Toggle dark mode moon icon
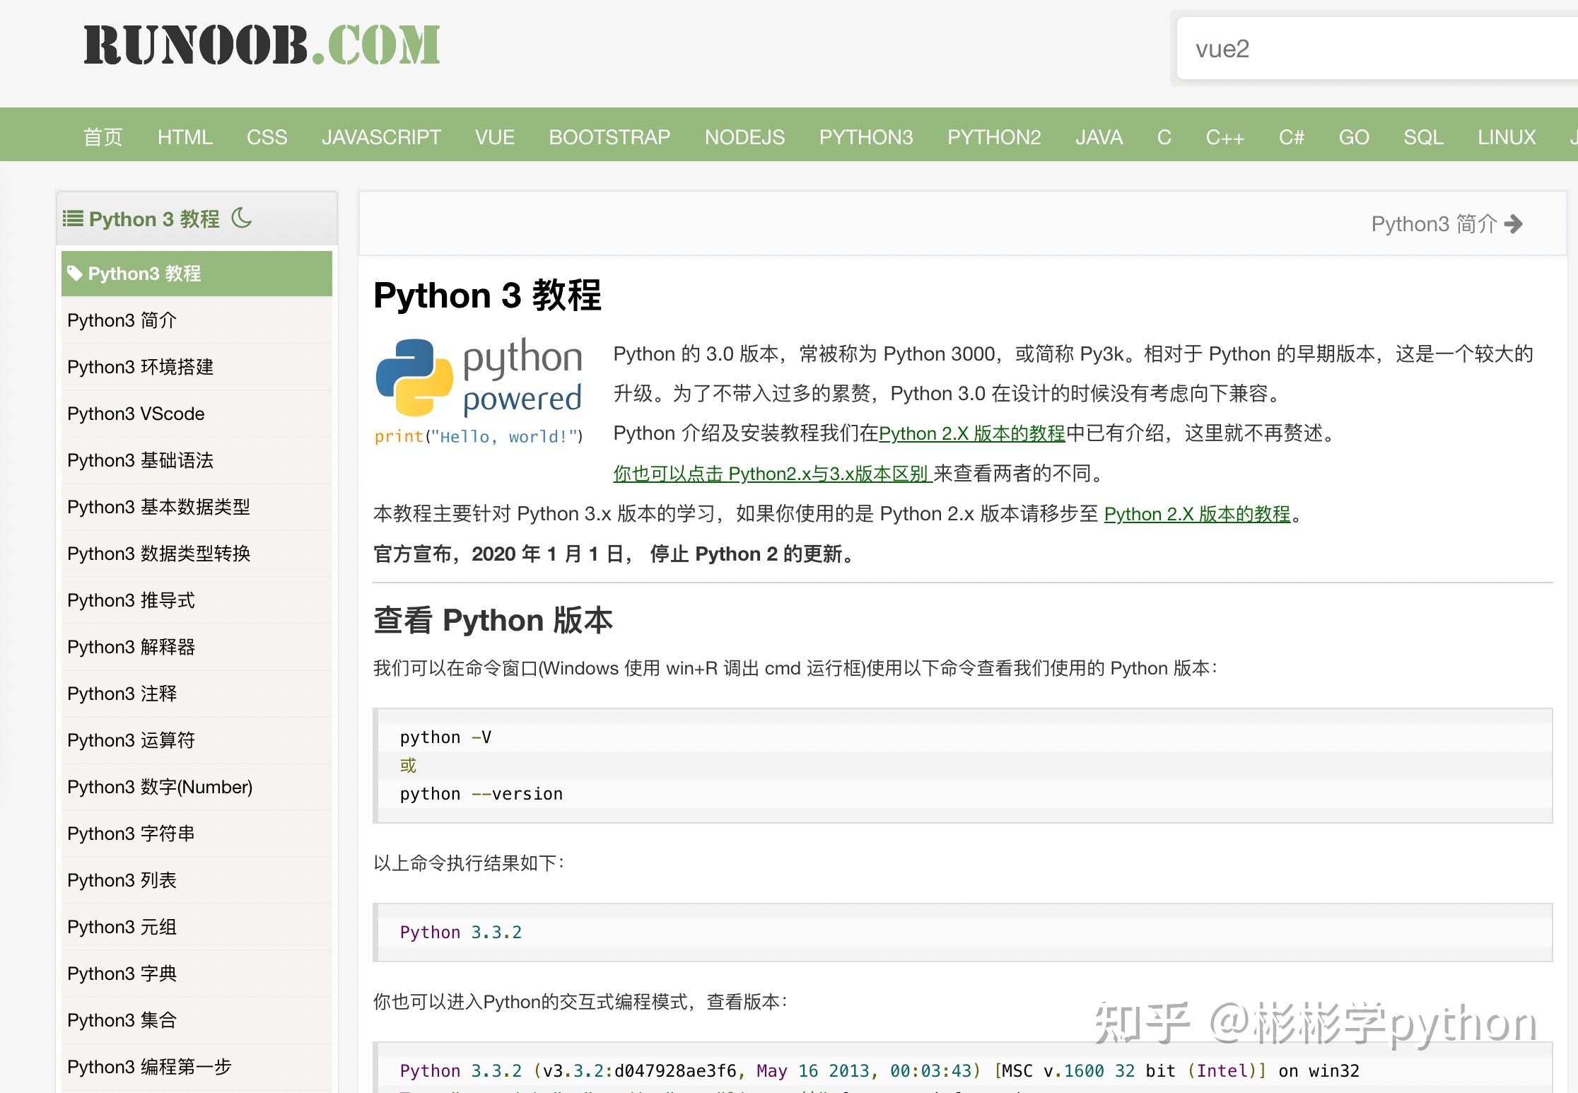Viewport: 1578px width, 1093px height. click(x=241, y=218)
